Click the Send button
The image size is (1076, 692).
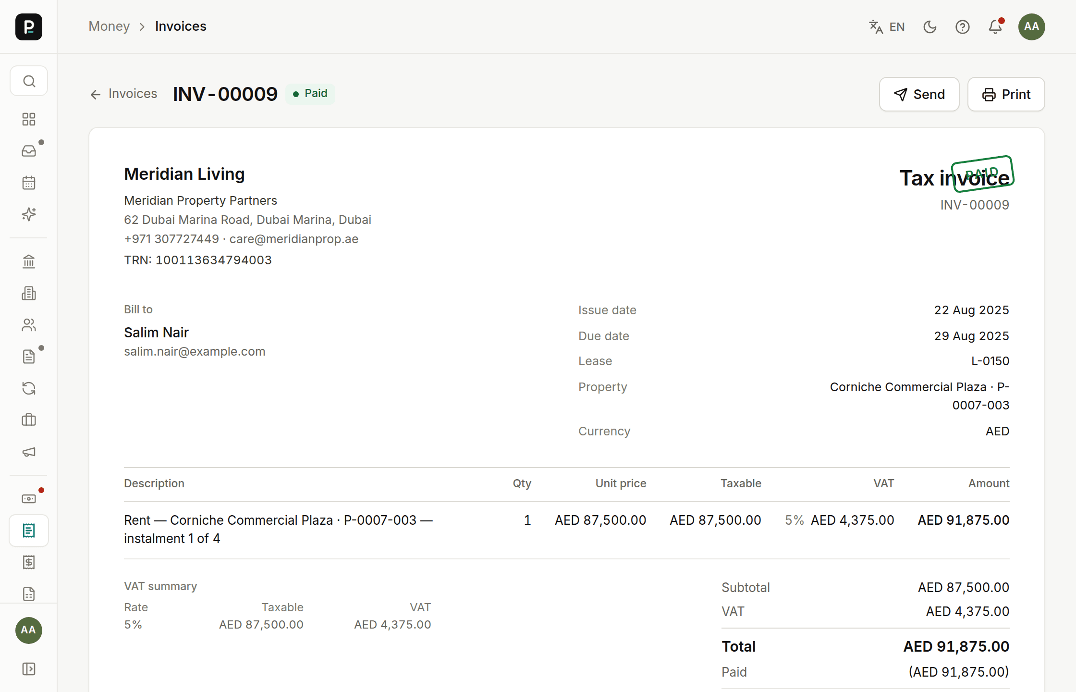[x=919, y=94]
